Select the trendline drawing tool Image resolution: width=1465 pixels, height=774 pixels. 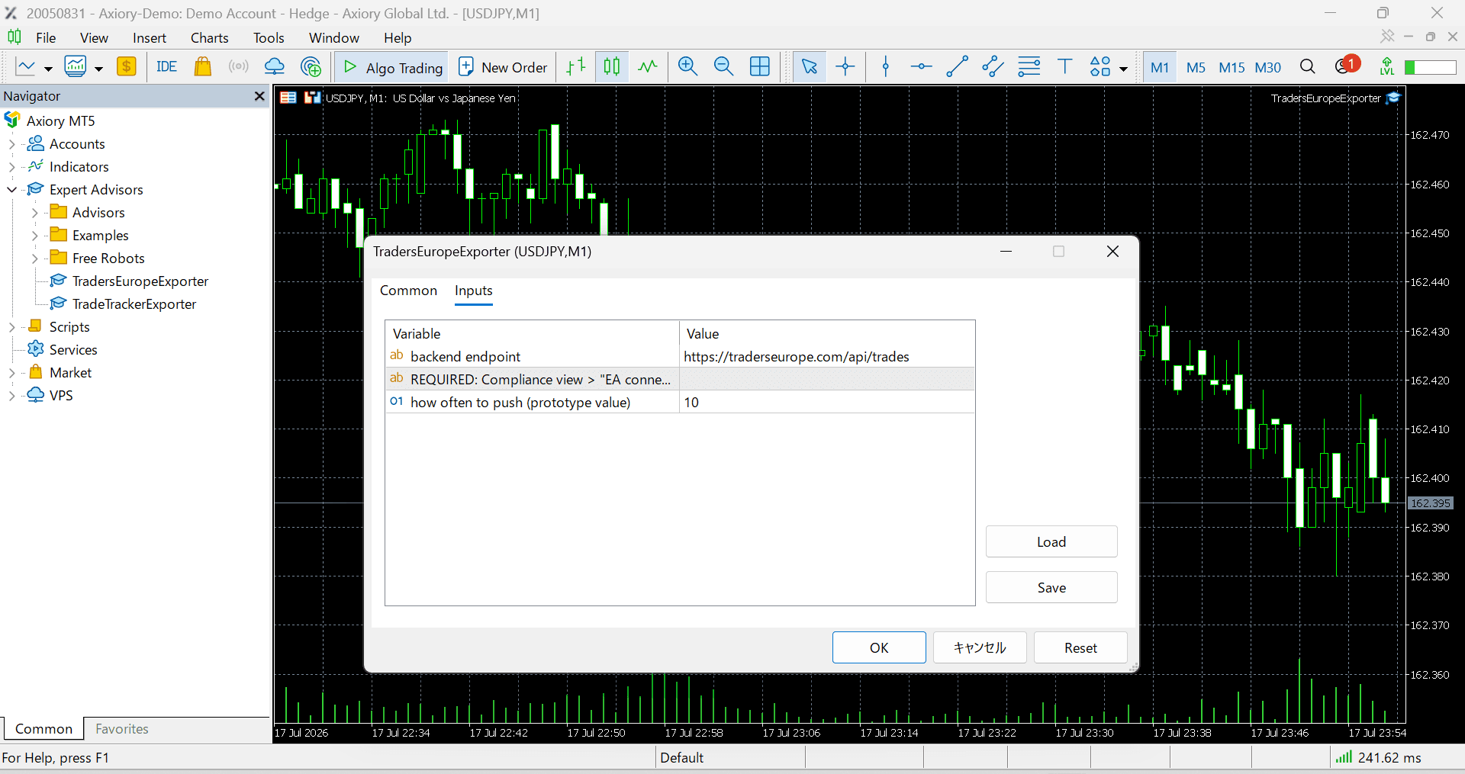(957, 67)
